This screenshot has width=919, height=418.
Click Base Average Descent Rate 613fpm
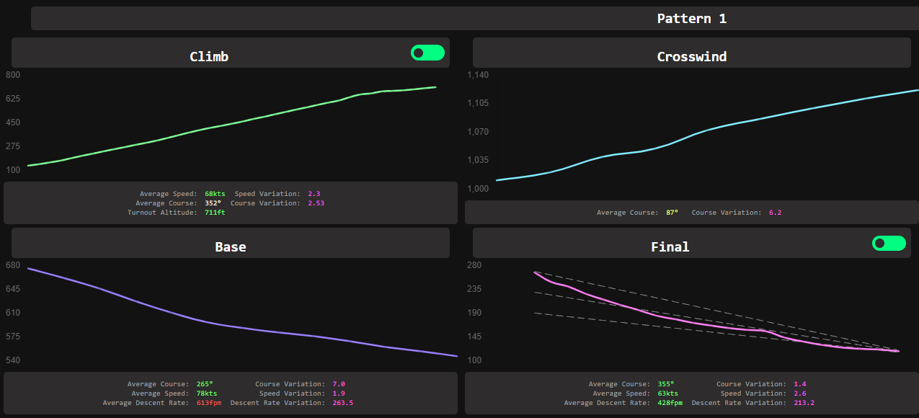click(209, 403)
